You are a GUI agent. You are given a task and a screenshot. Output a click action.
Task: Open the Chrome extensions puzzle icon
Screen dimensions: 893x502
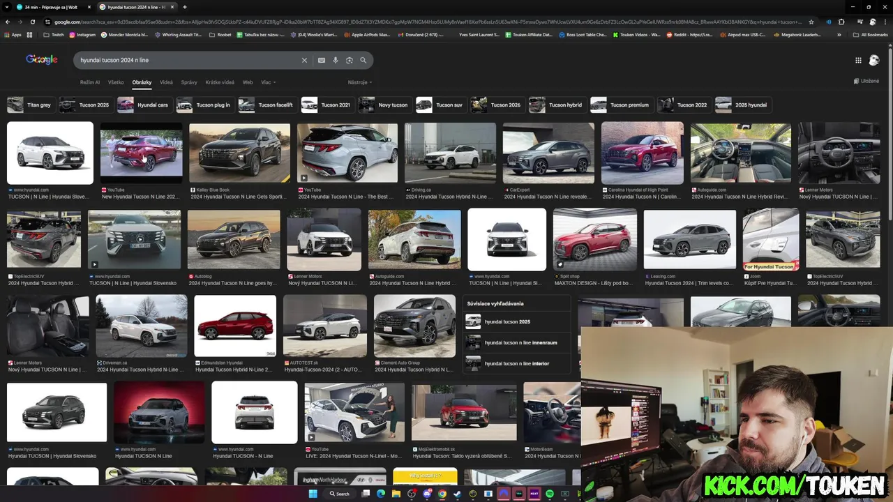coord(841,22)
